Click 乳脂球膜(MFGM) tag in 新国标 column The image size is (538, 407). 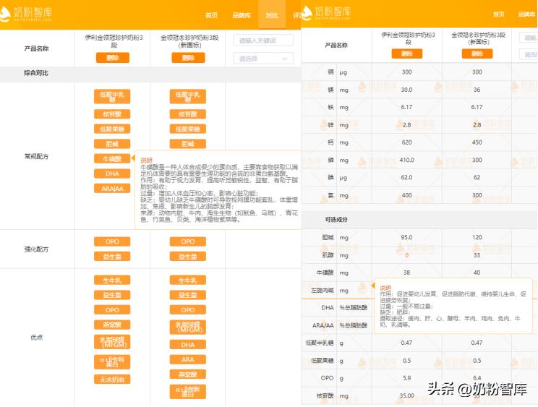(x=188, y=327)
